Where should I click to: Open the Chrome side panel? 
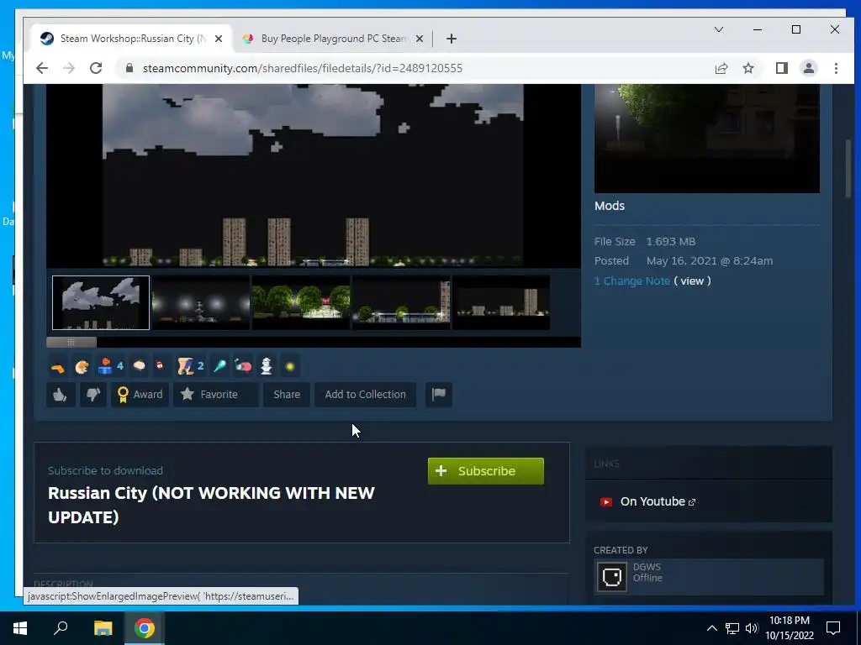[782, 68]
